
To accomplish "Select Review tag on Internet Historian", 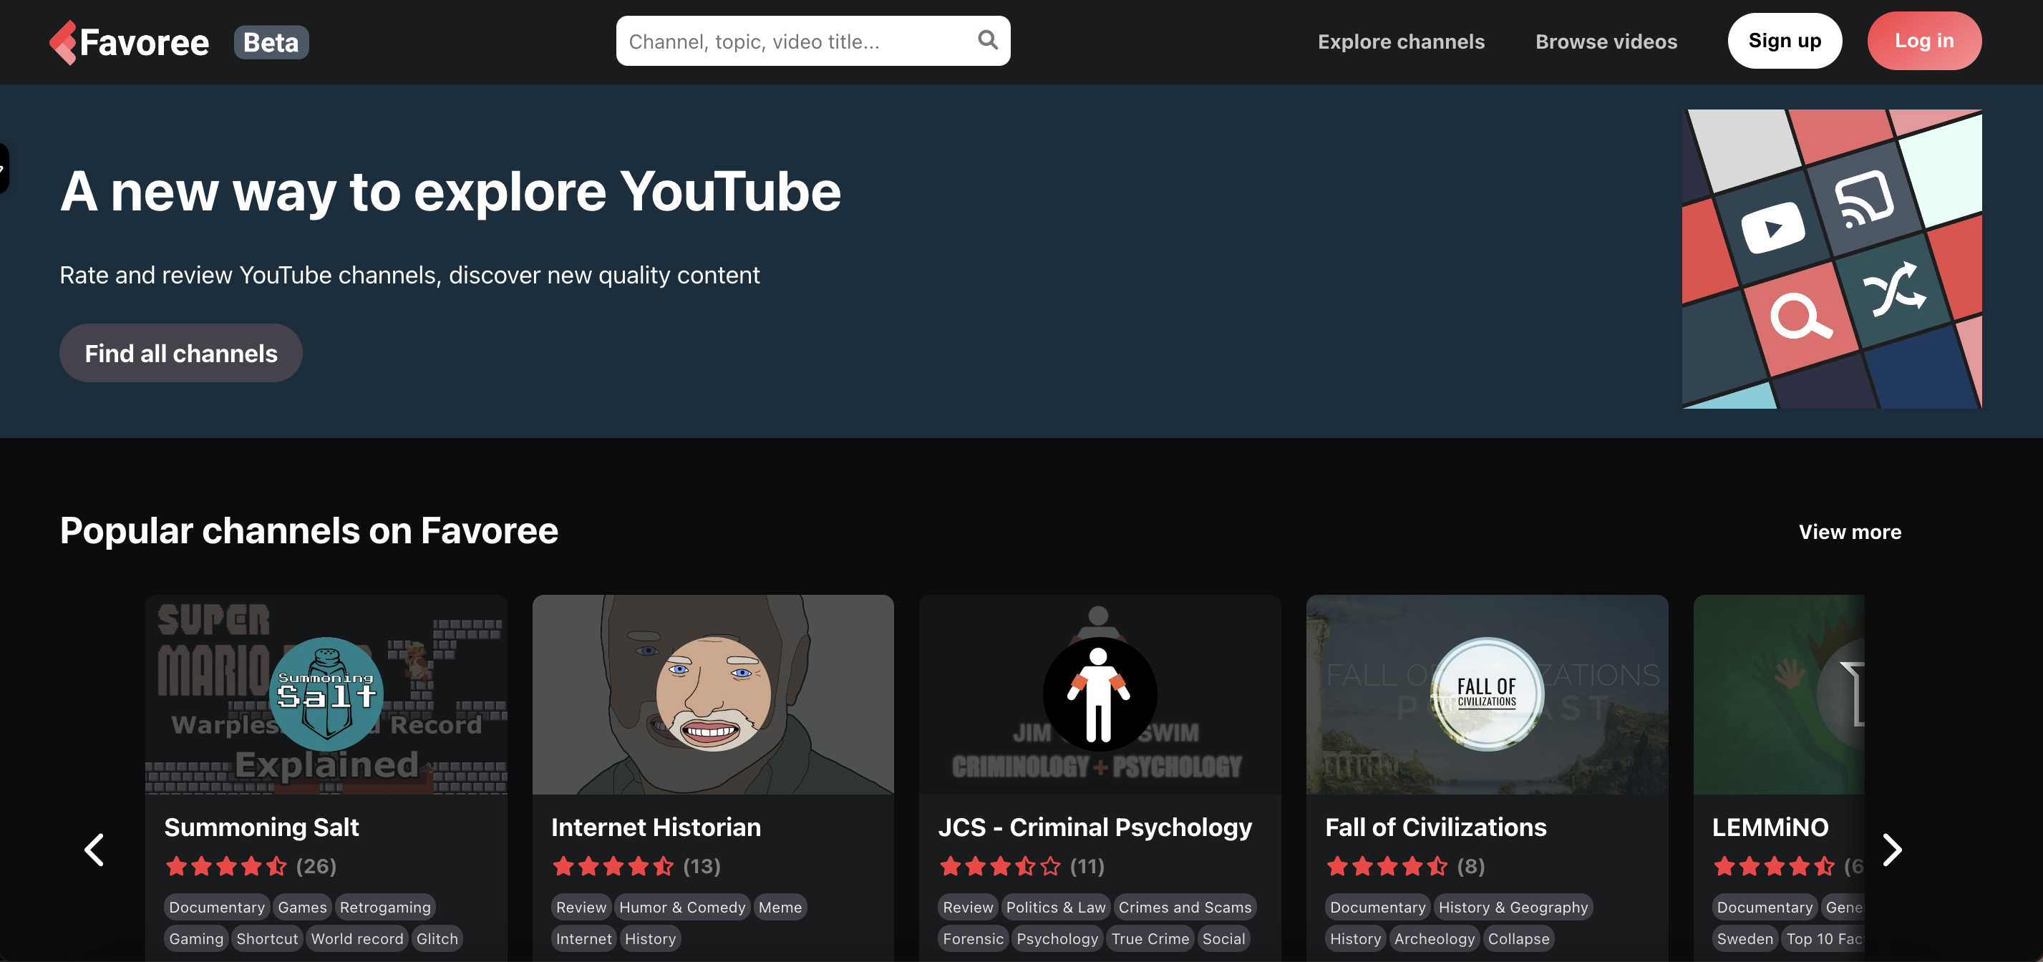I will pos(581,906).
